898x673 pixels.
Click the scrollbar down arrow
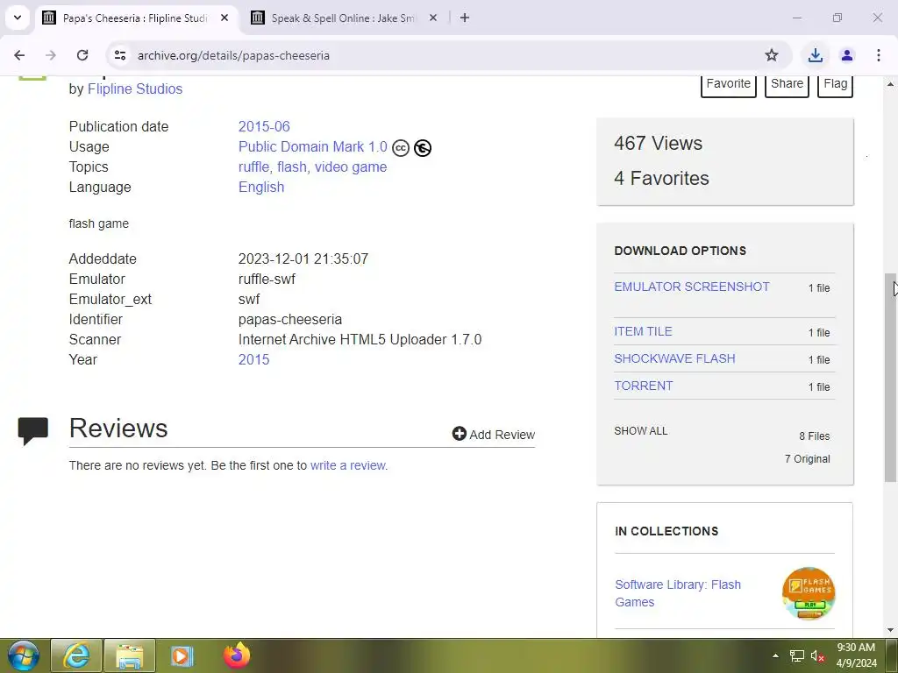pyautogui.click(x=891, y=630)
